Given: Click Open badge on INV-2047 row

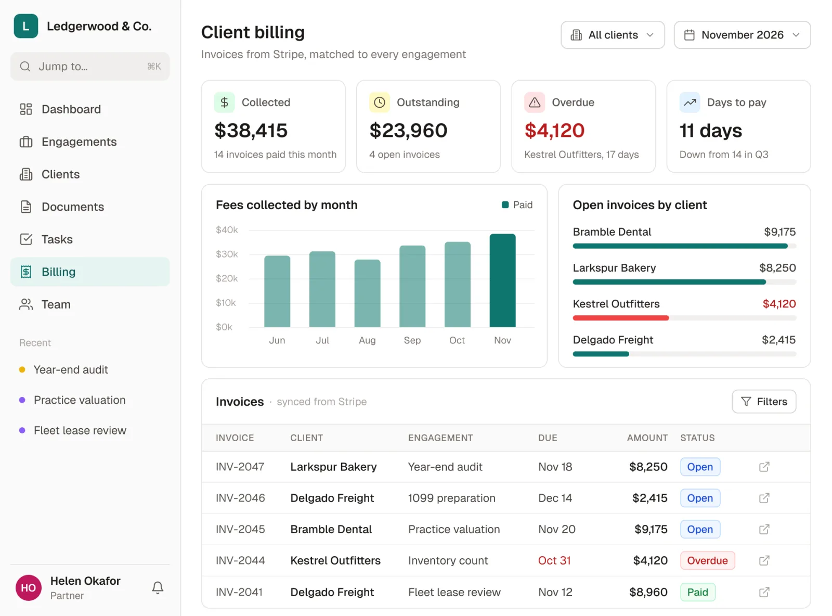Looking at the screenshot, I should pyautogui.click(x=700, y=467).
